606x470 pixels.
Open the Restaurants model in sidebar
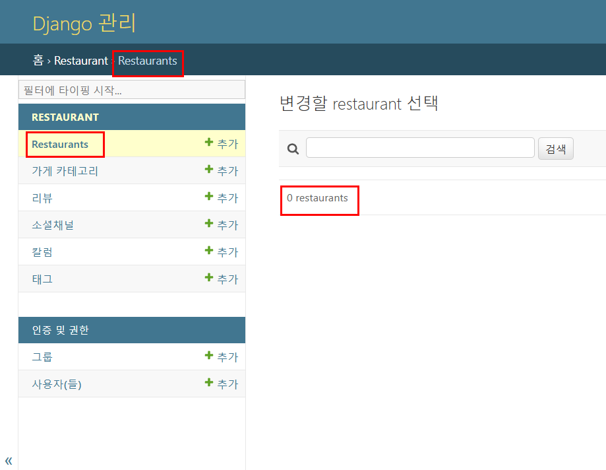60,145
